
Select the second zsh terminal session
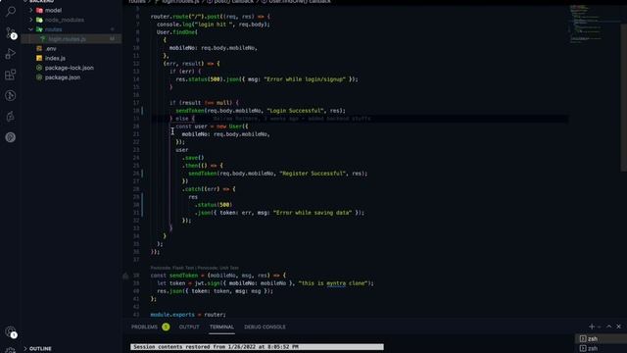601,348
